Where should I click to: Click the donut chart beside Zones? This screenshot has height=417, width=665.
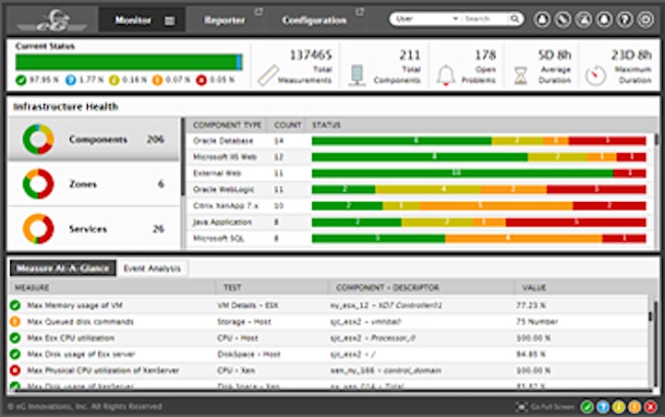38,184
